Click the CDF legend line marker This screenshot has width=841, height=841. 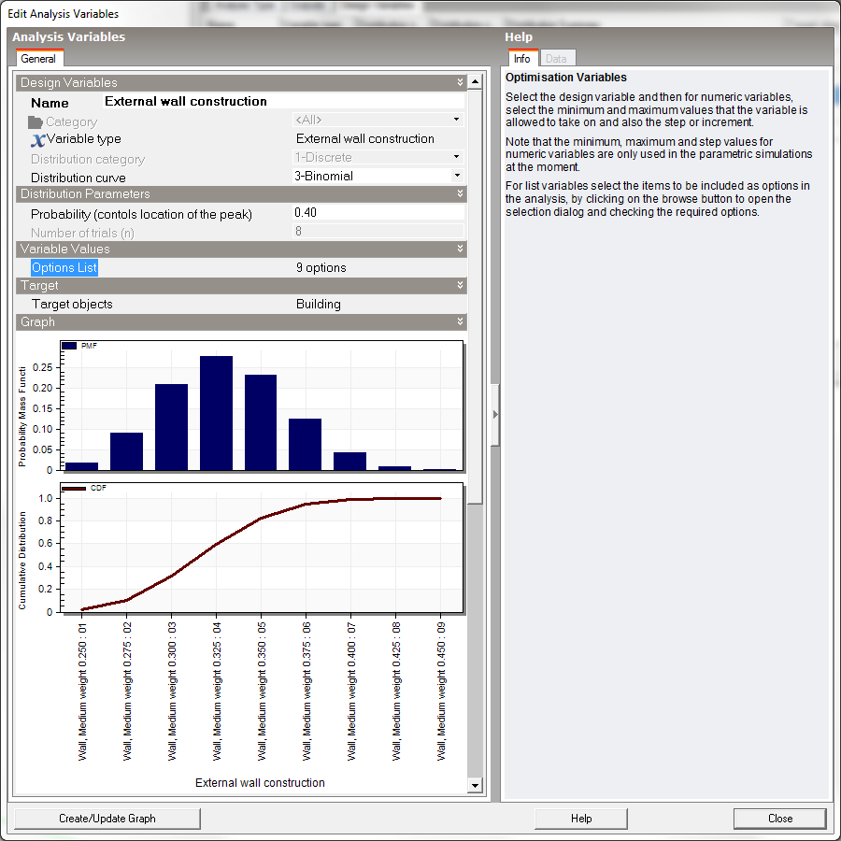pyautogui.click(x=74, y=488)
